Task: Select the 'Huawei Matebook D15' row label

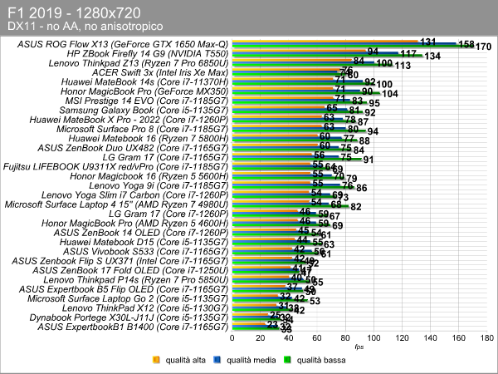Action: tap(144, 242)
